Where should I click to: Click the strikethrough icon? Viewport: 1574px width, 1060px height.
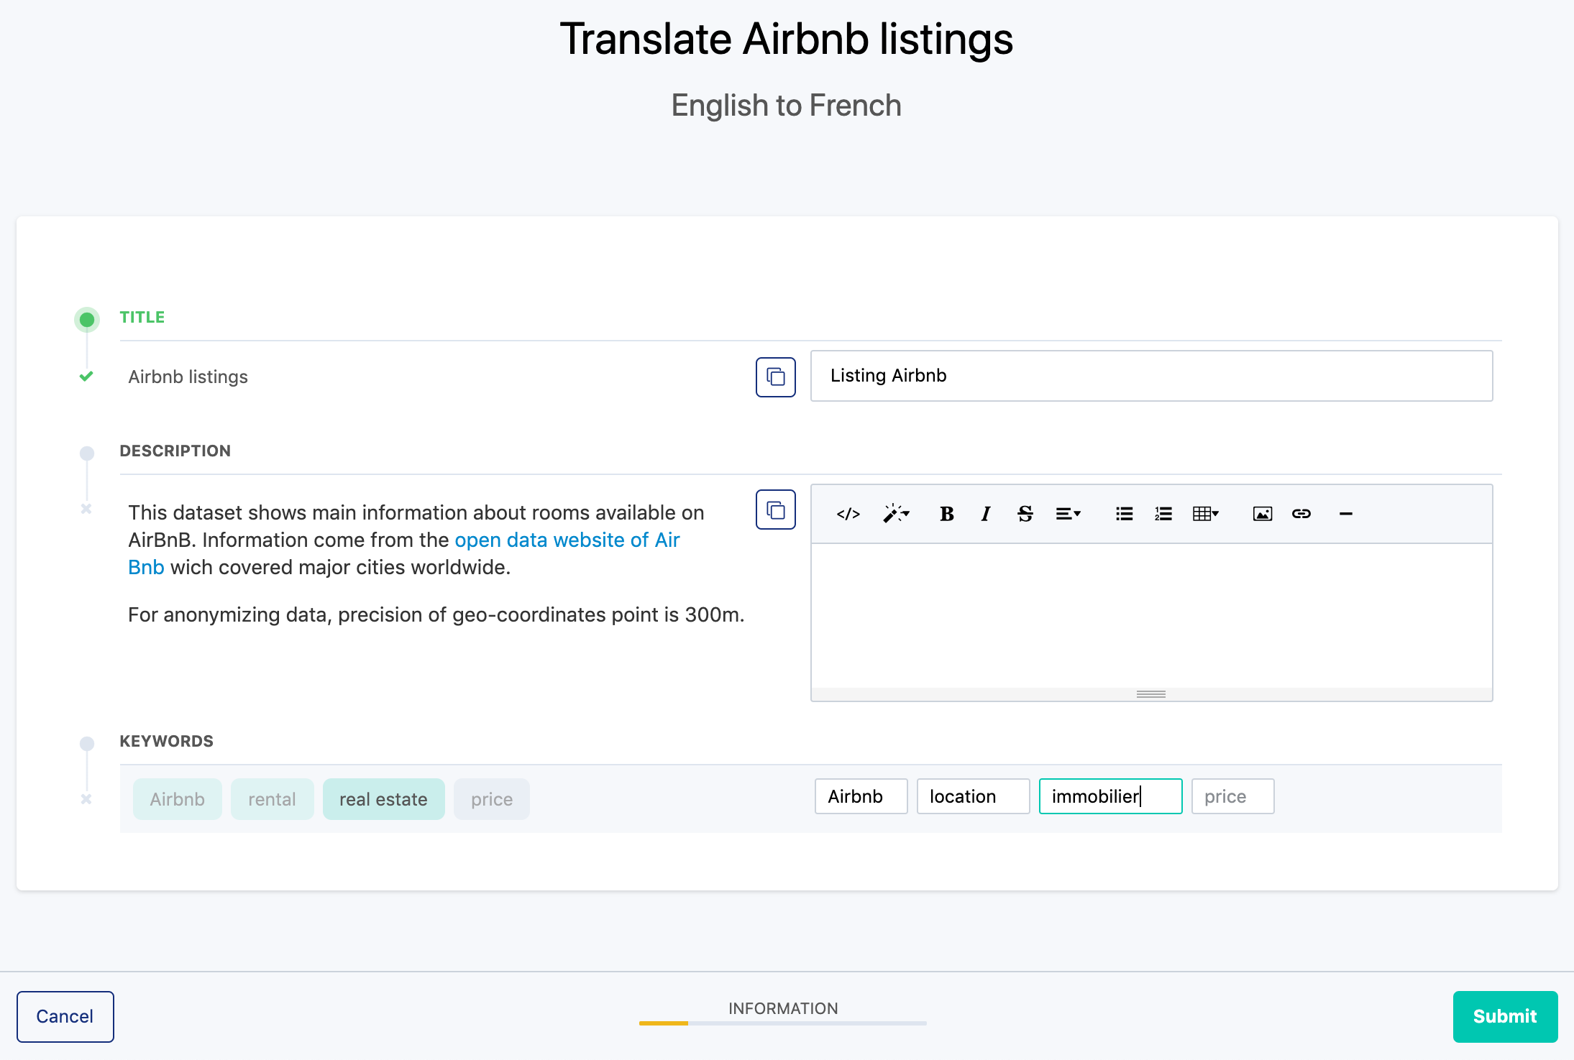tap(1025, 514)
